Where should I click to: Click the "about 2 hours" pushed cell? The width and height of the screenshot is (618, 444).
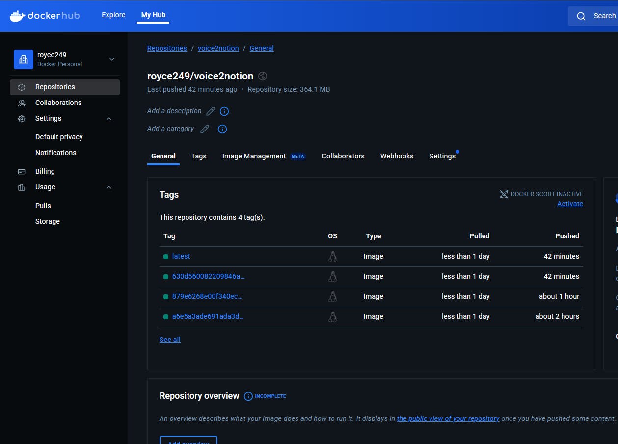[557, 316]
